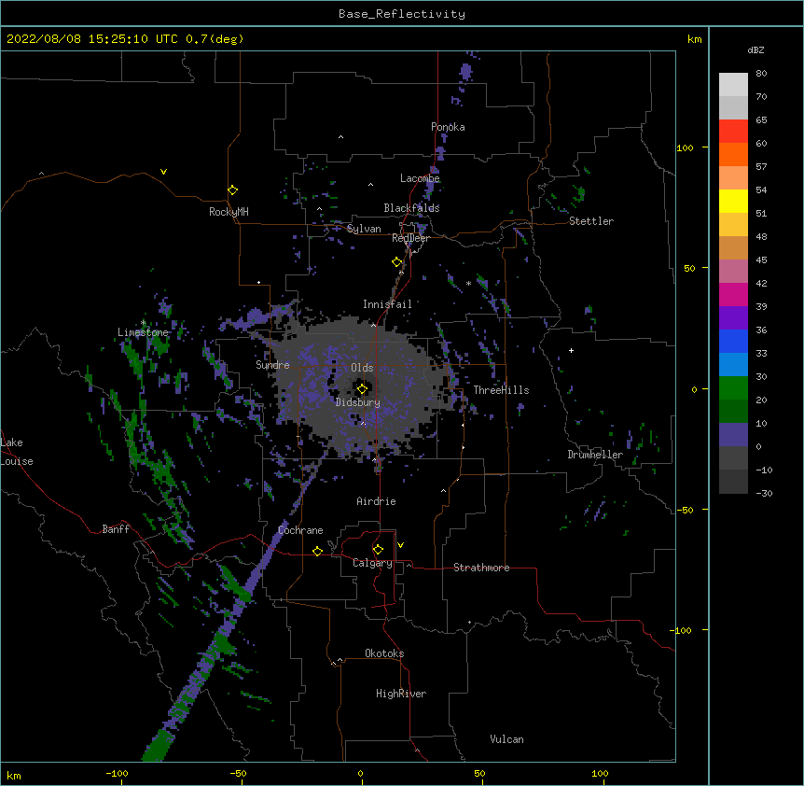Click the 80 value on the dBZ scale
Viewport: 804px width, 786px height.
tap(761, 74)
